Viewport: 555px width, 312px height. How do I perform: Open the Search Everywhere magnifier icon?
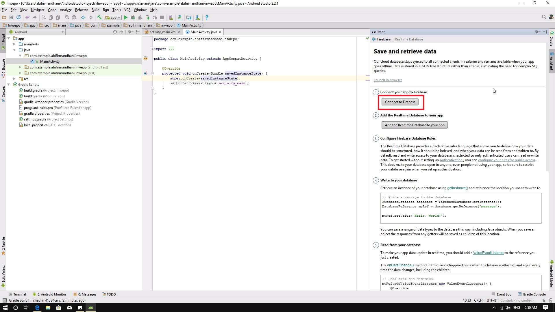(544, 17)
